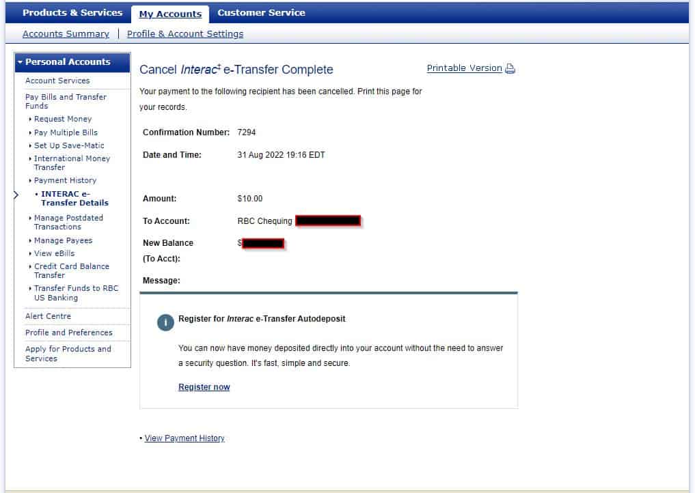Click the printer icon beside Printable Version
695x493 pixels.
coord(510,69)
